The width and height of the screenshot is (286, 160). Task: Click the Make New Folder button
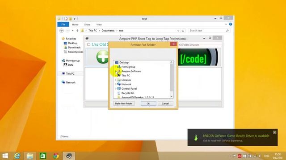pos(124,104)
